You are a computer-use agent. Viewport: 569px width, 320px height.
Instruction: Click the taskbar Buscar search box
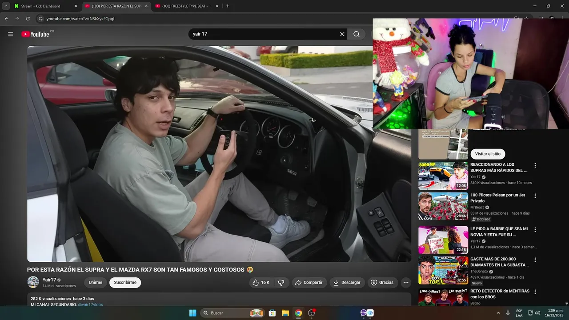pos(232,313)
